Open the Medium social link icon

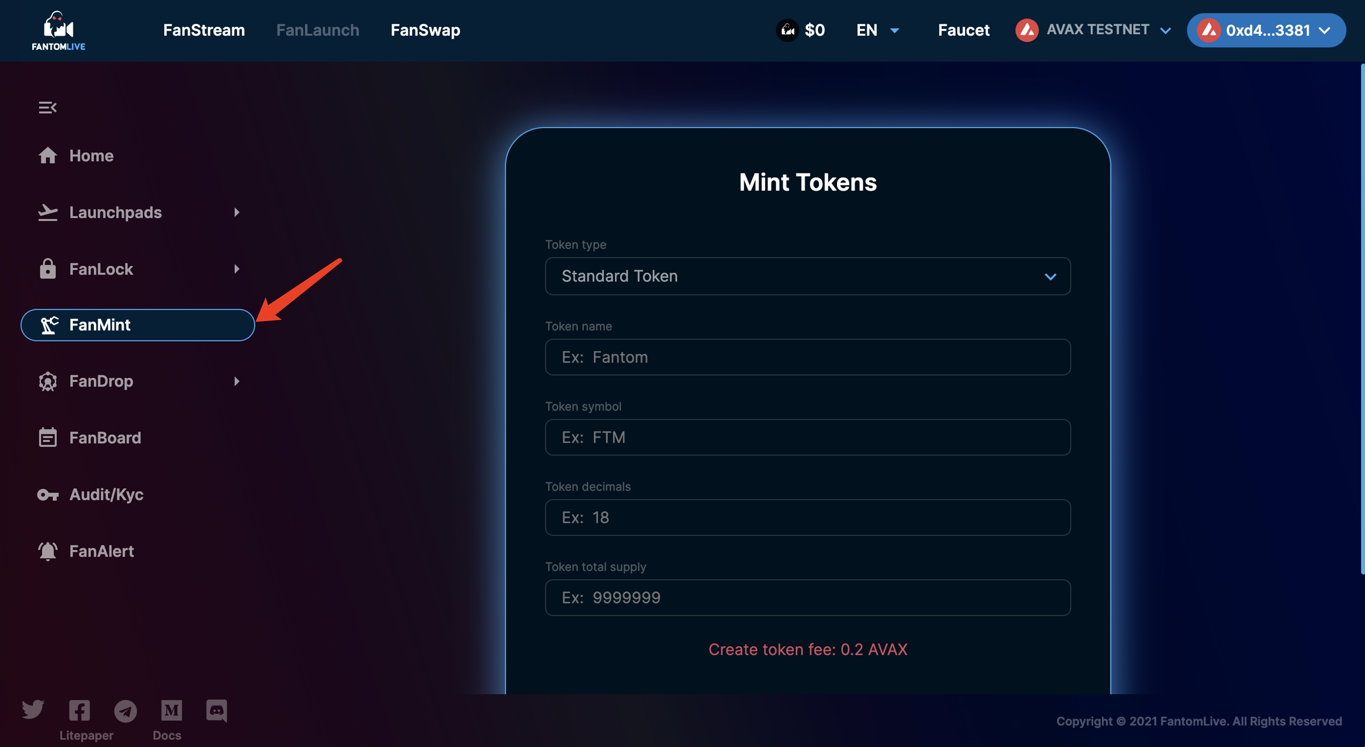click(x=172, y=710)
